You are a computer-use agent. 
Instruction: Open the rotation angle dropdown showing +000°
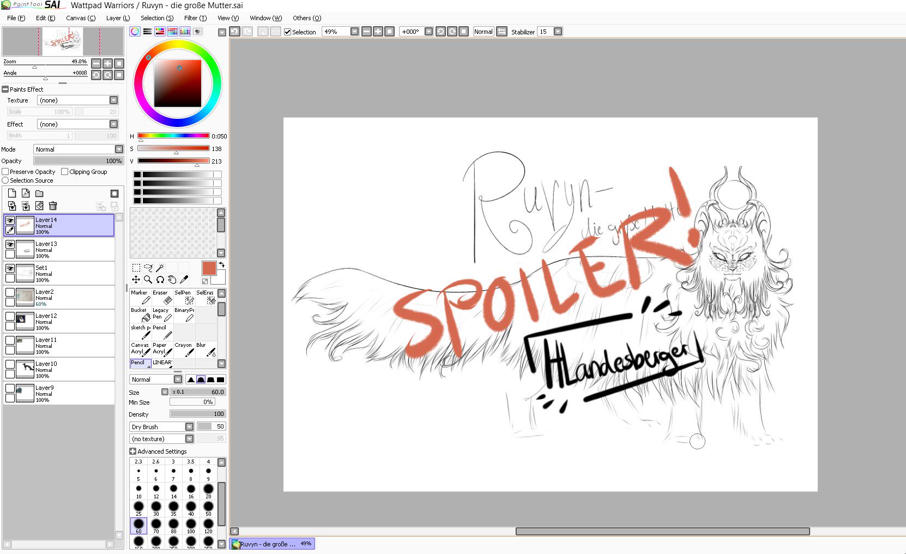click(x=429, y=32)
